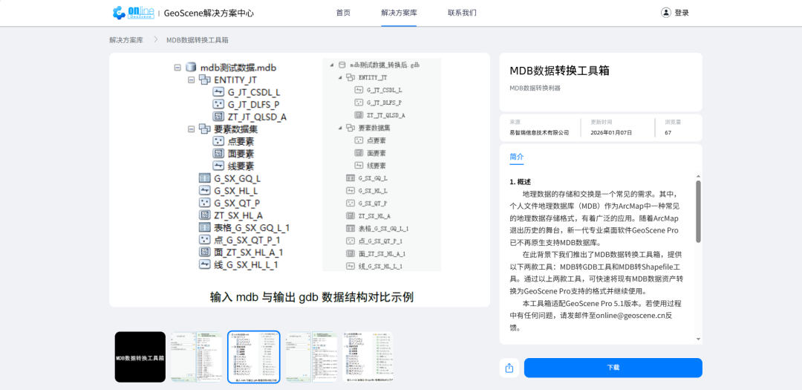Click update date 2026年01月07日
802x390 pixels.
pos(611,132)
